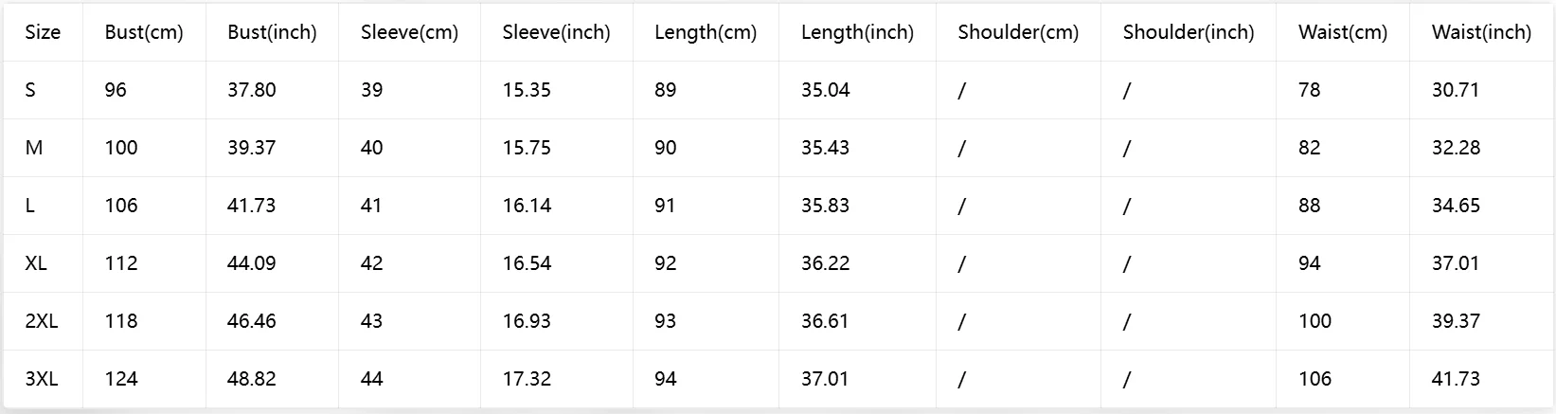This screenshot has height=414, width=1556.
Task: Click the M size row label
Action: coord(33,148)
